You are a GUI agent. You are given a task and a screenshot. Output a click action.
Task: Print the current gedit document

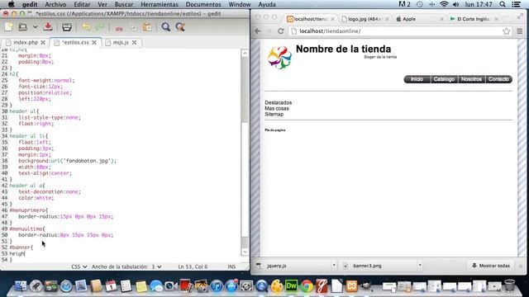66,27
